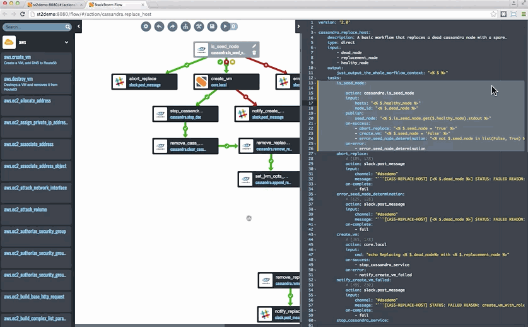
Task: Select aws.ec2_allocate_address action
Action: 37,105
